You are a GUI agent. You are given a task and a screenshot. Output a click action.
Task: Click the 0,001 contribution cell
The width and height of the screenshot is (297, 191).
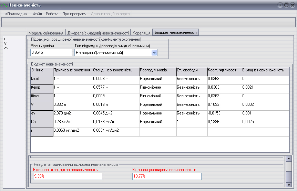point(265,115)
